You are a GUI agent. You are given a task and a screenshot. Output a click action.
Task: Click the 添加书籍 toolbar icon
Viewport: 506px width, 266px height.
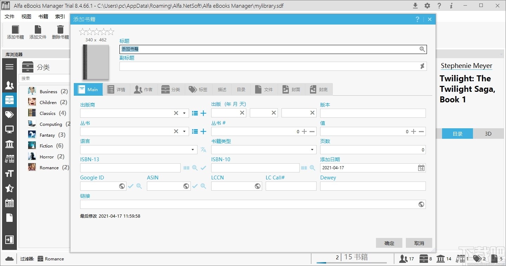(15, 32)
